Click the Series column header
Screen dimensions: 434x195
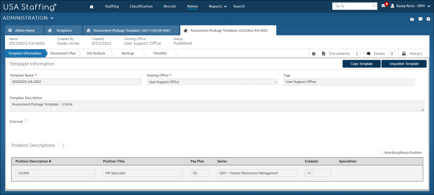222,161
